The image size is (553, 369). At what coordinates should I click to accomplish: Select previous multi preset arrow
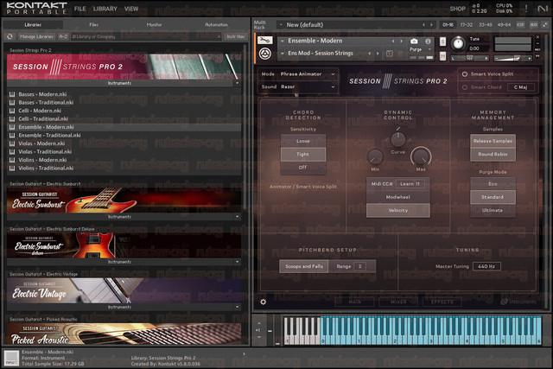tap(423, 25)
